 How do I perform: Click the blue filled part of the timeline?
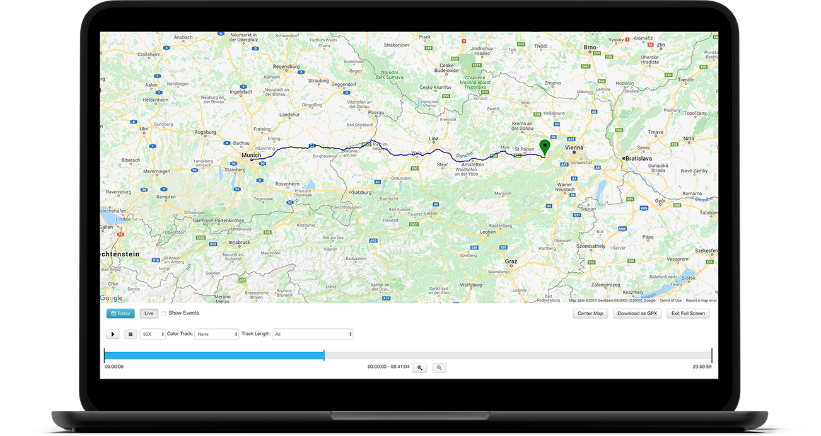(x=214, y=355)
